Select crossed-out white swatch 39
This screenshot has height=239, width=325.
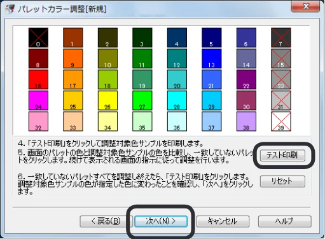point(281,121)
